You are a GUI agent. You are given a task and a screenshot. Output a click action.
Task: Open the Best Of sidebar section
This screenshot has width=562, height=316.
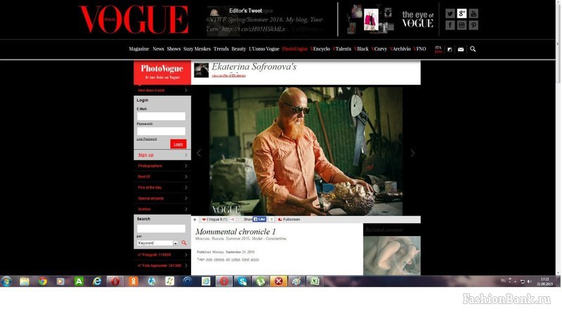pyautogui.click(x=162, y=177)
